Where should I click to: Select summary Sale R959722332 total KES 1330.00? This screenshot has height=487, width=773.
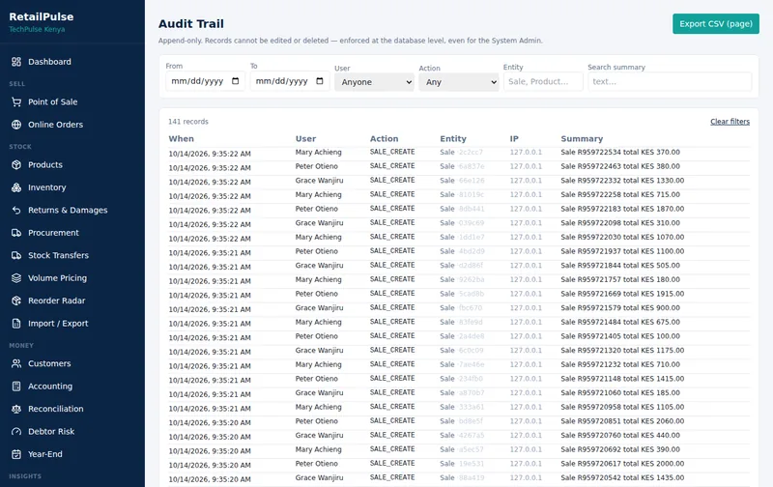pos(622,181)
